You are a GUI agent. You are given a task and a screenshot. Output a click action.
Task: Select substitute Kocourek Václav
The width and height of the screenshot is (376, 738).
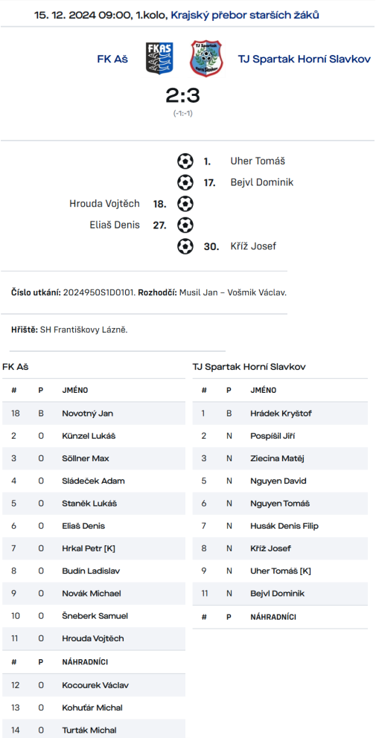pos(94,685)
